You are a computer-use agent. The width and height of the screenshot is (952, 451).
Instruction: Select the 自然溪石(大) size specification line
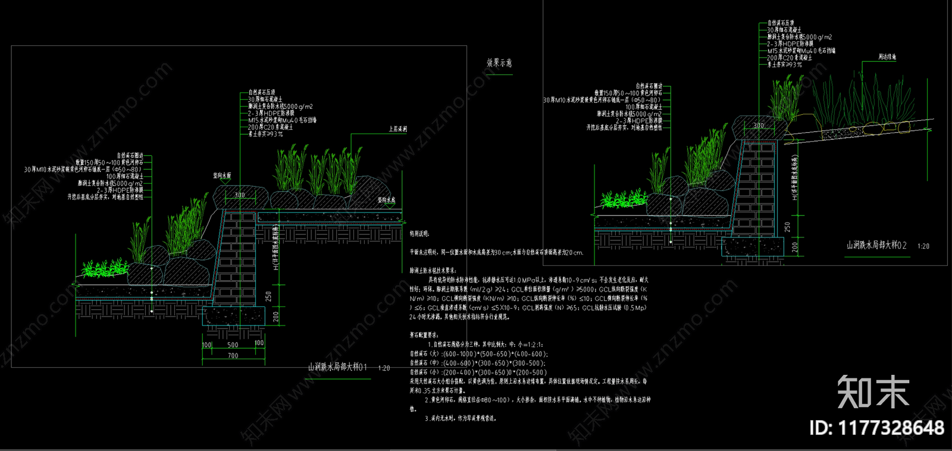(479, 354)
